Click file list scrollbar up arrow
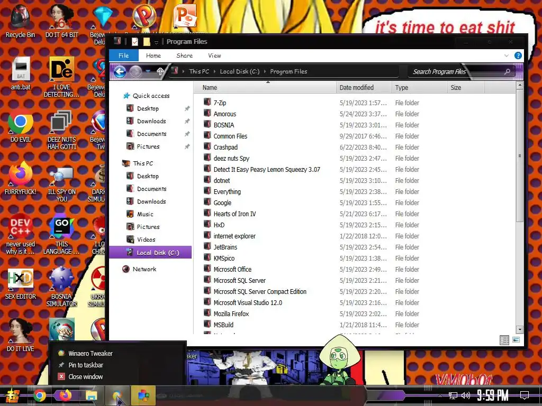Screen dimensions: 542x406 519,85
